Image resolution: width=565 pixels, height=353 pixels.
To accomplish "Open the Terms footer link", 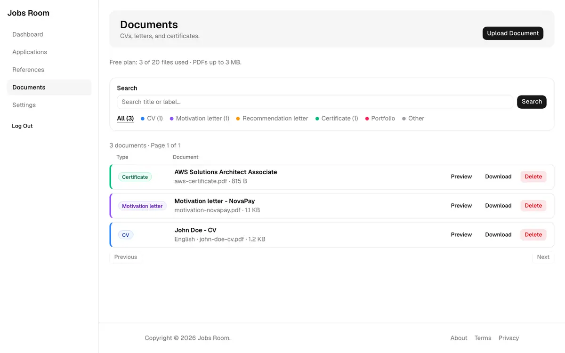I will pyautogui.click(x=483, y=338).
